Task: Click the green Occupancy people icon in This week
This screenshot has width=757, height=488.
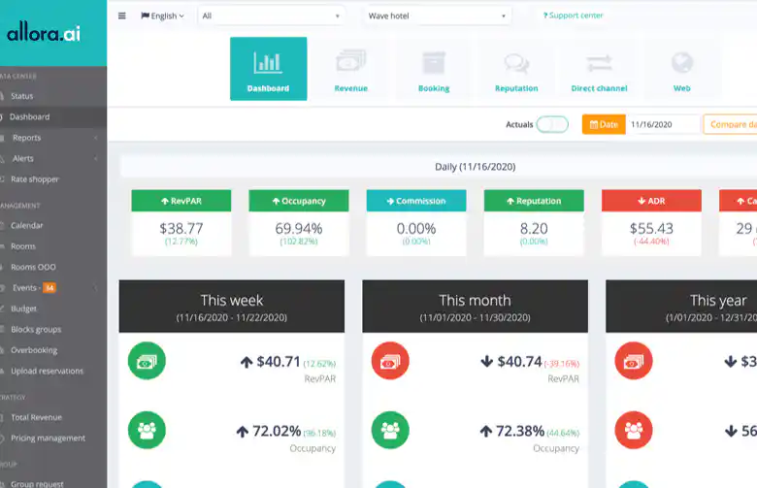Action: pos(147,430)
